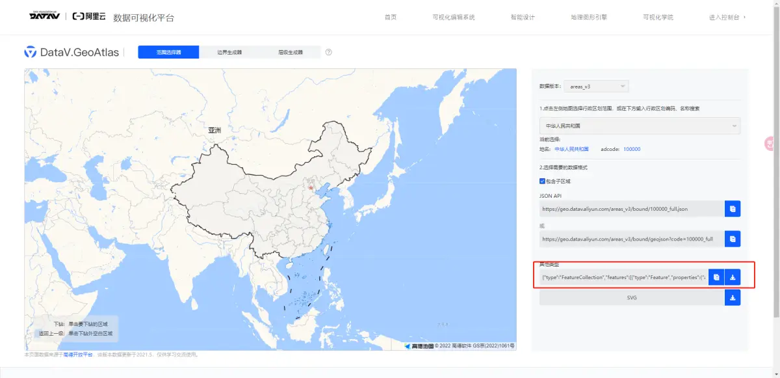Copy the FeatureCollection GeoJSON text
Image resolution: width=780 pixels, height=378 pixels.
[x=716, y=277]
